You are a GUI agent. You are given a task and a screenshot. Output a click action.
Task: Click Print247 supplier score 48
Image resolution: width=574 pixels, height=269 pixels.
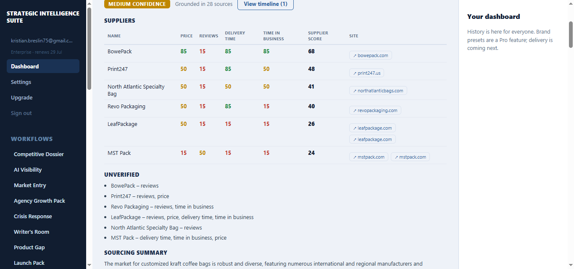point(311,69)
